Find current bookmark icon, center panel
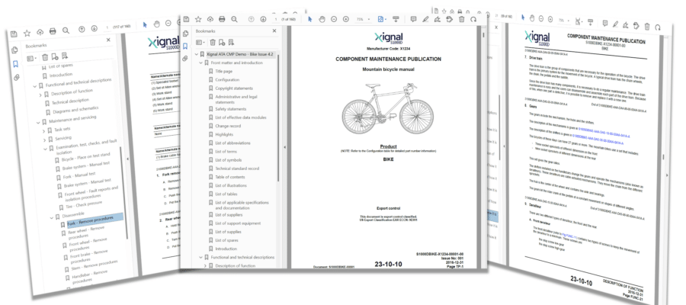This screenshot has width=686, height=305. click(x=231, y=43)
